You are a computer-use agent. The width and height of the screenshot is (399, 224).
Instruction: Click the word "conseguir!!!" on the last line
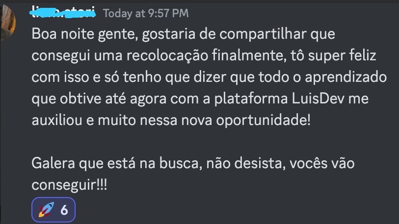click(x=70, y=185)
